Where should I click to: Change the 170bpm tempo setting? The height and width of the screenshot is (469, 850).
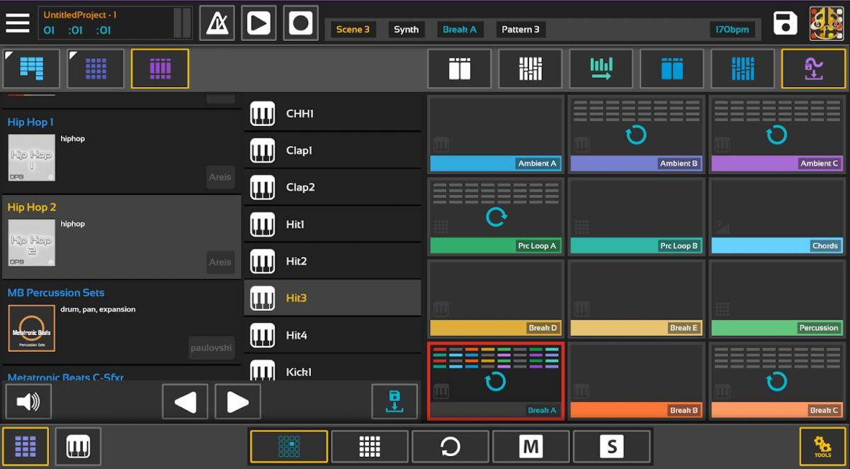tap(732, 29)
